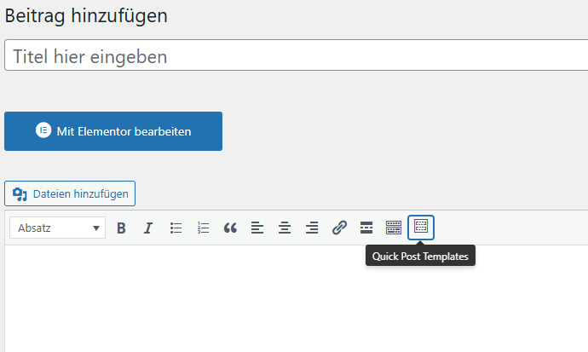
Task: Click inside the empty editor content area
Action: point(297,298)
